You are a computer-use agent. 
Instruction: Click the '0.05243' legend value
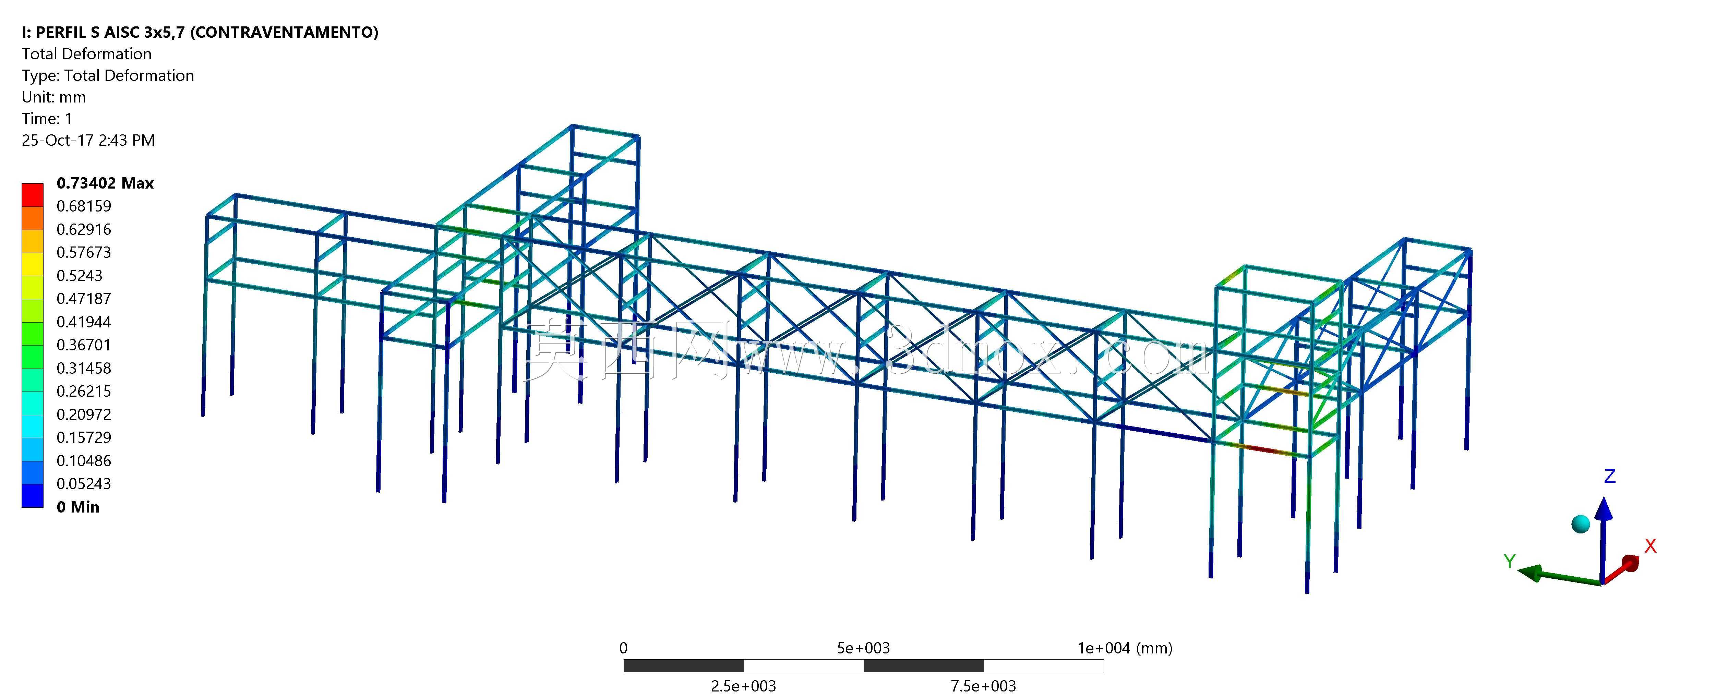(x=84, y=483)
